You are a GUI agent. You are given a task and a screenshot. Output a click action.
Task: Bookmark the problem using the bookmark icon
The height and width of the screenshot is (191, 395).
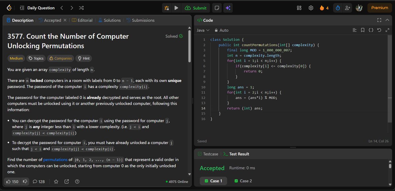click(x=362, y=30)
